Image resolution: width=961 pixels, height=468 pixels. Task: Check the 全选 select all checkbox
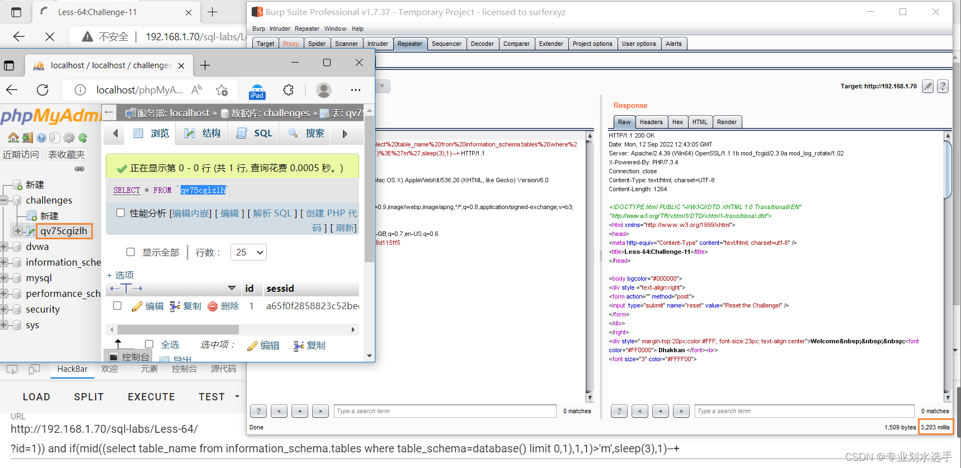tap(149, 344)
